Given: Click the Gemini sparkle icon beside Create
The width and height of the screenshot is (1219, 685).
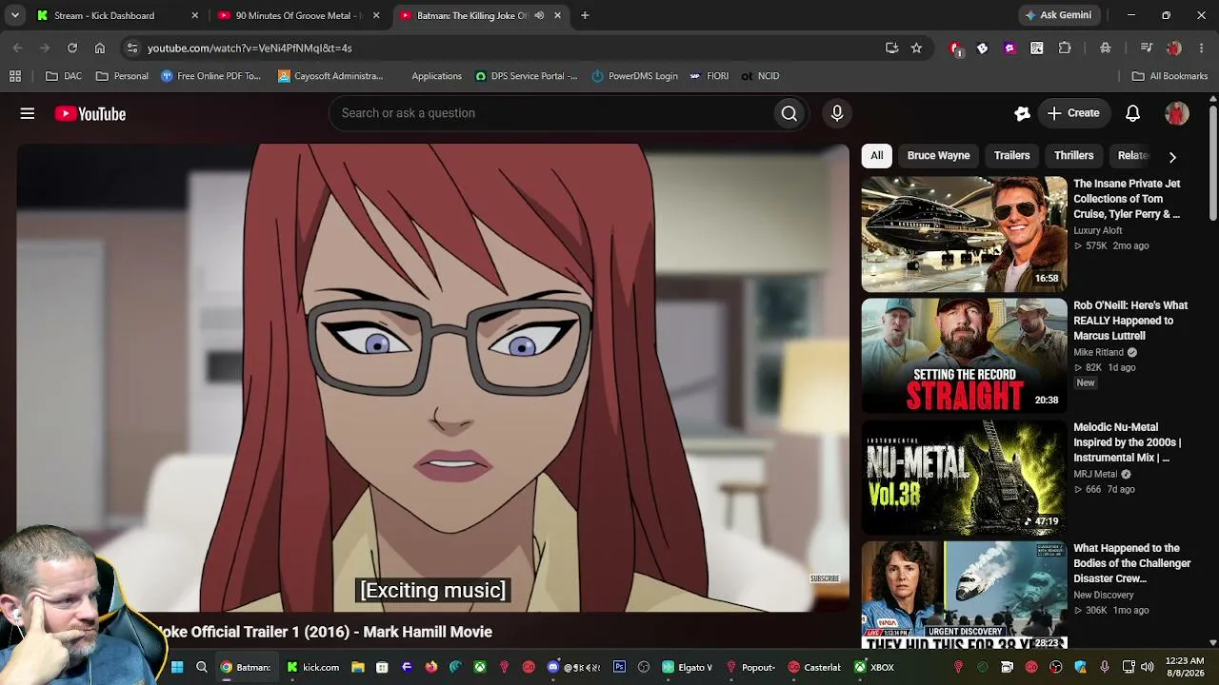Looking at the screenshot, I should [x=1022, y=113].
